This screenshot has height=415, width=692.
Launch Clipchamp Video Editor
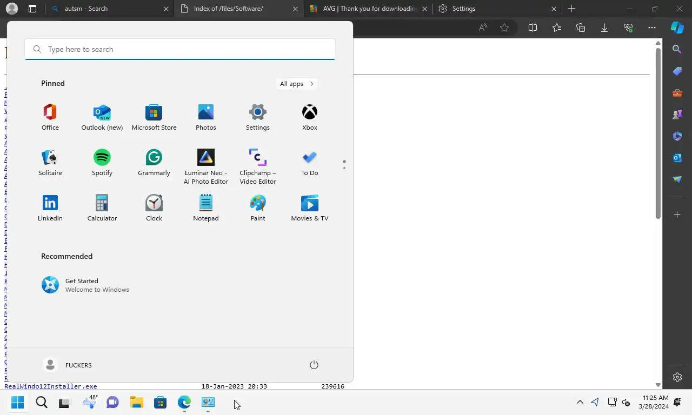click(x=258, y=166)
